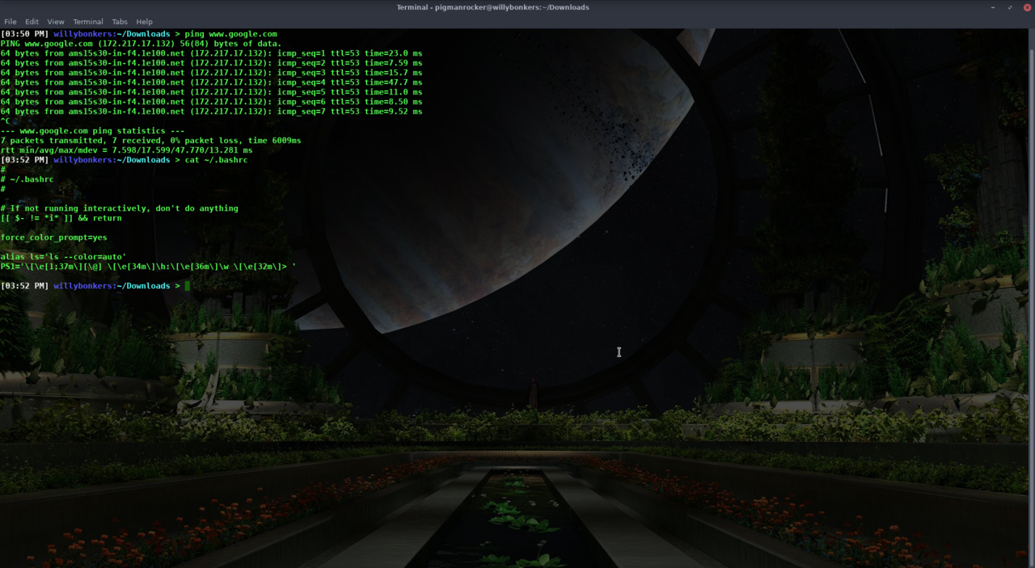Viewport: 1035px width, 568px height.
Task: Open the Edit menu
Action: pyautogui.click(x=32, y=22)
